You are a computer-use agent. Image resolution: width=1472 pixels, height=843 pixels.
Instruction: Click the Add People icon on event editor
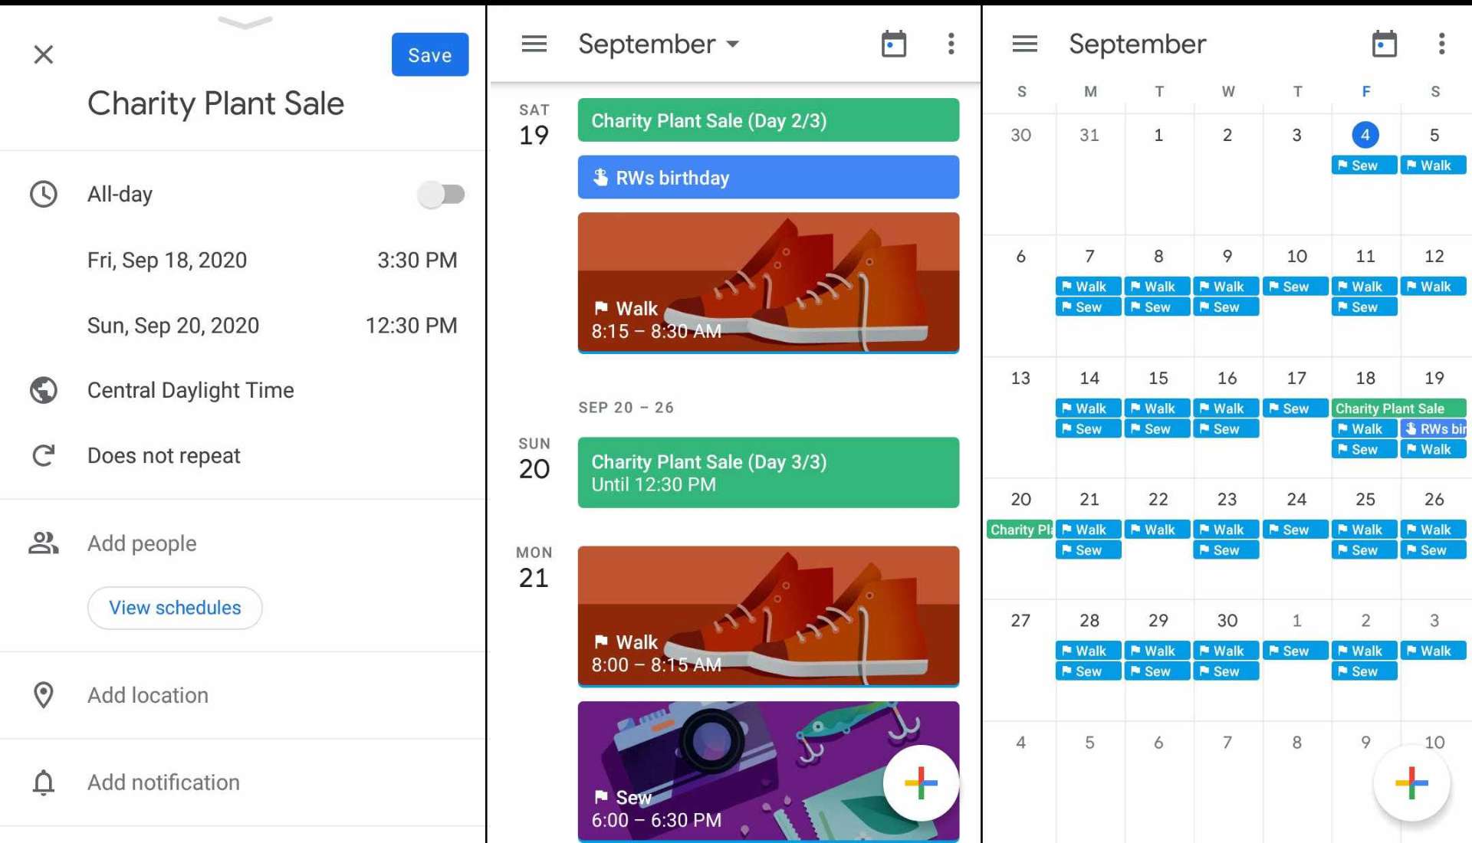pos(42,543)
